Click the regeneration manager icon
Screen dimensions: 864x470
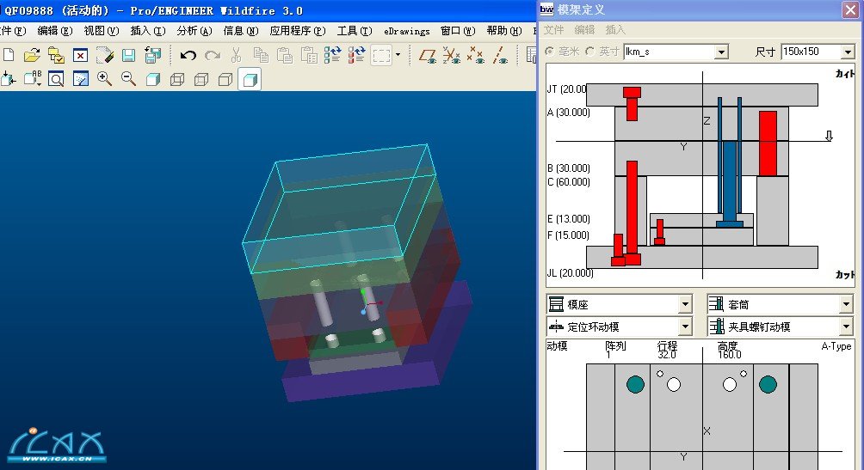pyautogui.click(x=356, y=55)
